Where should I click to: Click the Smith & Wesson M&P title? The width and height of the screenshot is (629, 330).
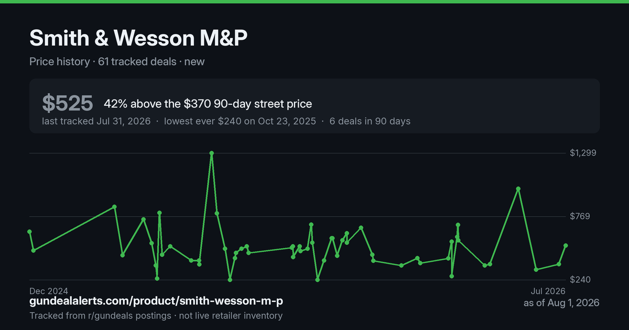click(x=138, y=39)
